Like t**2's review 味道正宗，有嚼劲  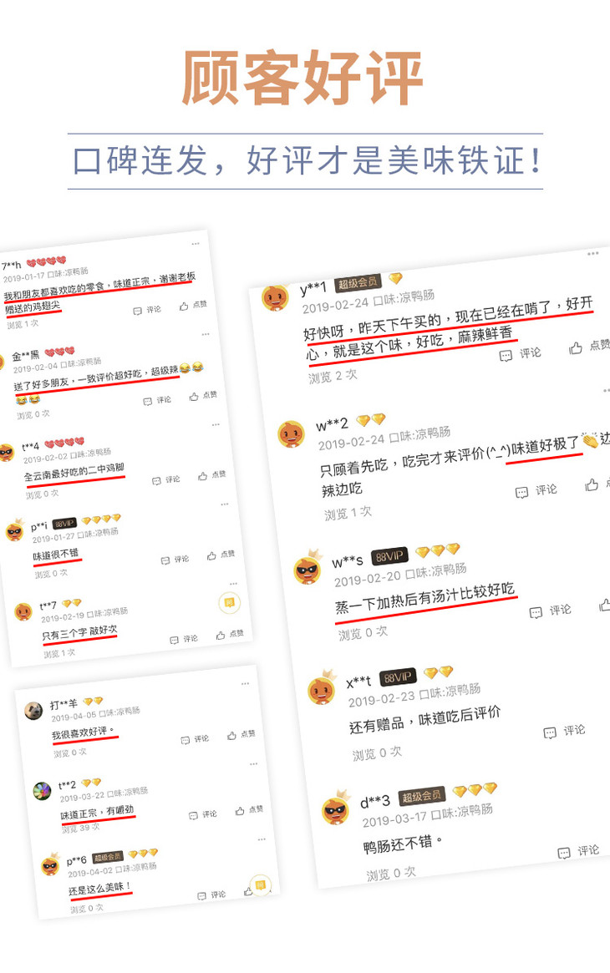tap(240, 811)
